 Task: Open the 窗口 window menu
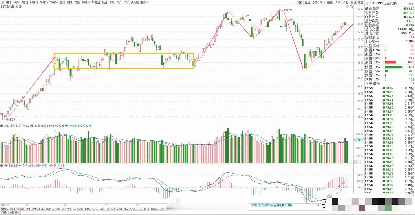[12, 209]
